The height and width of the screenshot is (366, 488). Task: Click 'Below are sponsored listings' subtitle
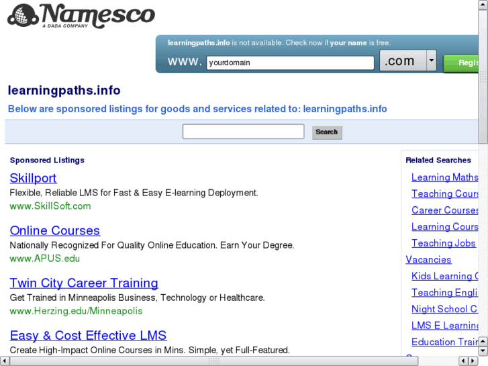point(197,109)
